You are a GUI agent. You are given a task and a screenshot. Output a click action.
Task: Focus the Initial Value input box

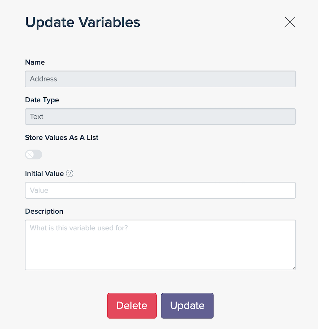click(x=160, y=190)
